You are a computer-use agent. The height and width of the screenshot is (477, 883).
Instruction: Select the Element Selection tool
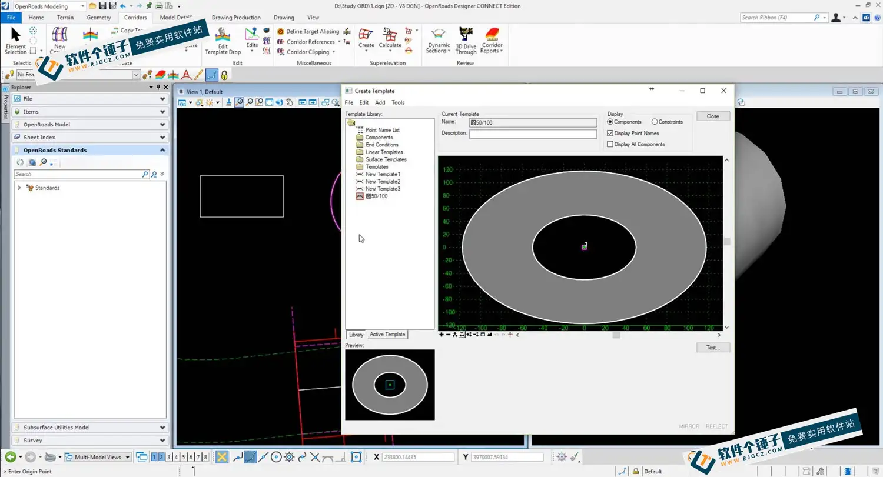(16, 40)
